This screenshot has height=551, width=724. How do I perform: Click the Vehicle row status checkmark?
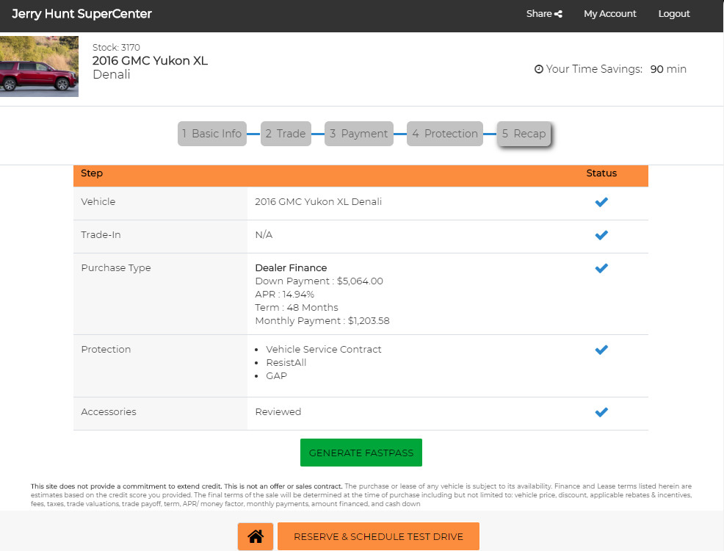(x=601, y=202)
